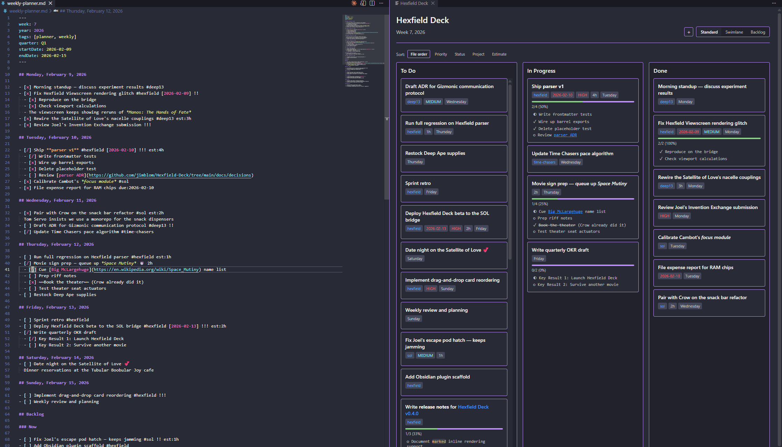The image size is (782, 447).
Task: Click the Thursday, February 12 breadcrumb heading
Action: [91, 11]
